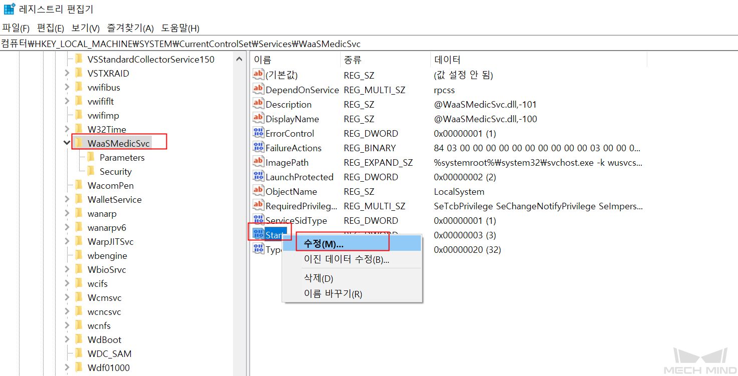Viewport: 738px width, 376px height.
Task: Select the WDC_SAM key
Action: point(109,353)
